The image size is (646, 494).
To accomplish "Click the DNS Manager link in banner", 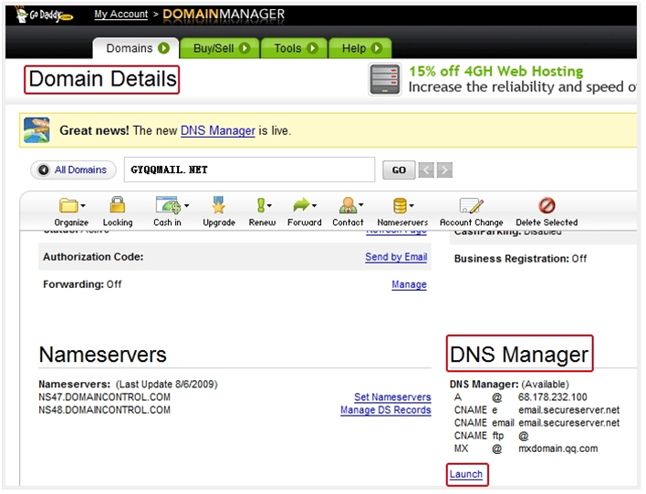I will click(x=218, y=130).
